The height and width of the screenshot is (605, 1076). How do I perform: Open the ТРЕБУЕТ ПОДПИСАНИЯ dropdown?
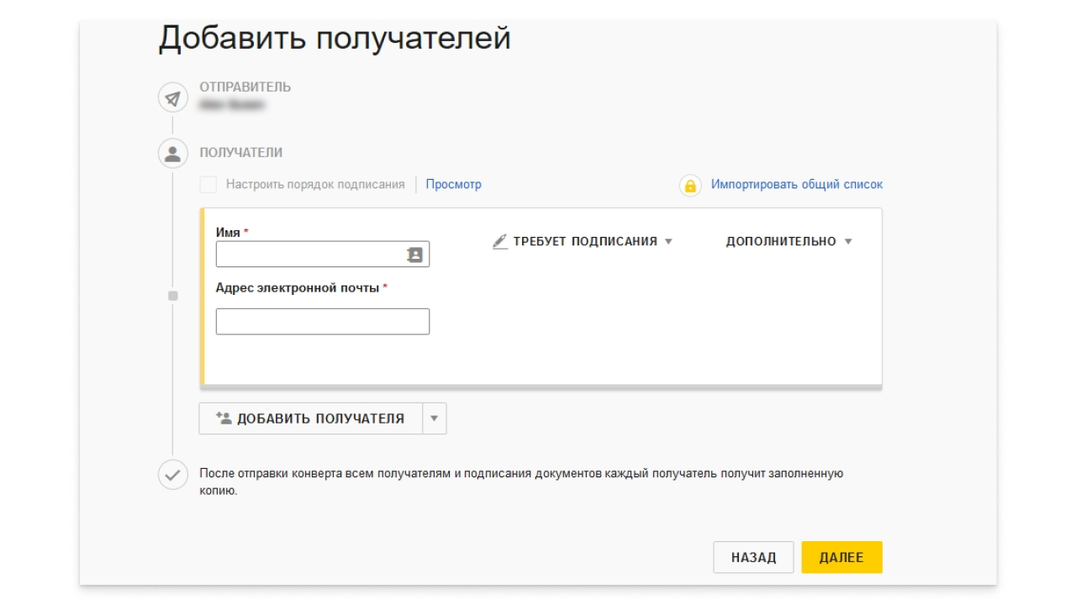[x=592, y=240]
